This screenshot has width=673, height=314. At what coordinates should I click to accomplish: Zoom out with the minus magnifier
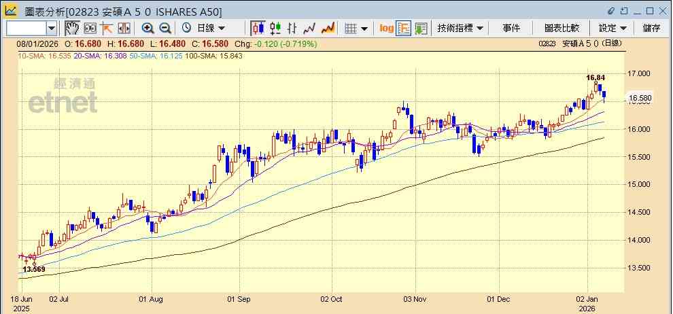click(165, 29)
